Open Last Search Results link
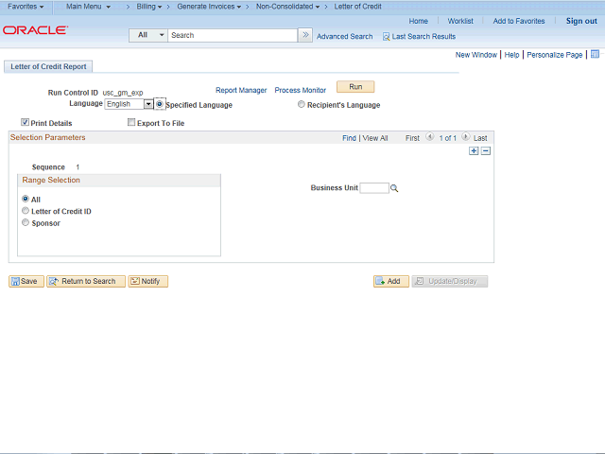605x454 pixels. (x=423, y=37)
